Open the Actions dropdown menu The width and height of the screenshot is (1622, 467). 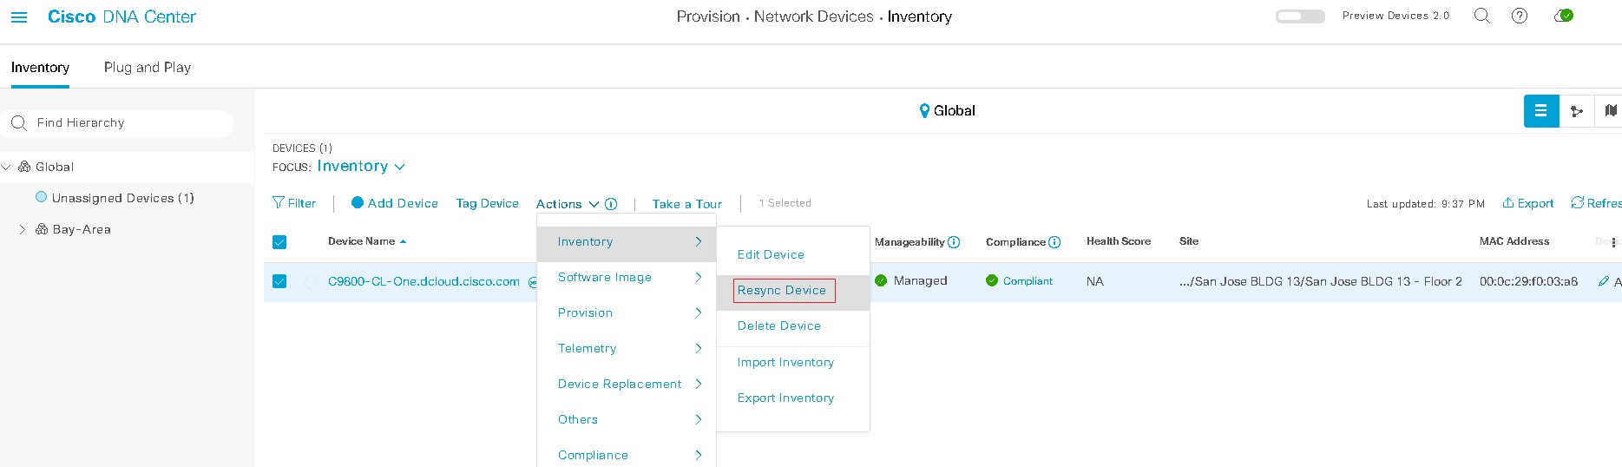click(568, 204)
